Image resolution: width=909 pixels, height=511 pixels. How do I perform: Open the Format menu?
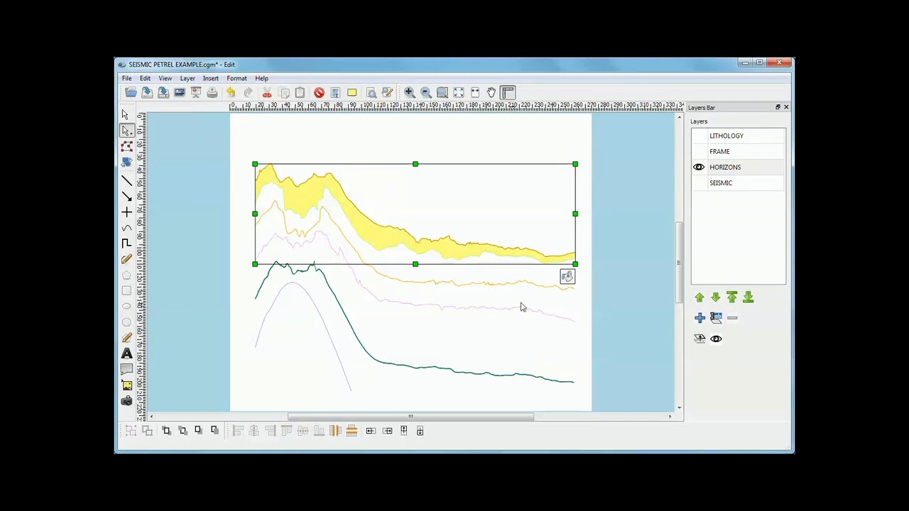point(236,78)
